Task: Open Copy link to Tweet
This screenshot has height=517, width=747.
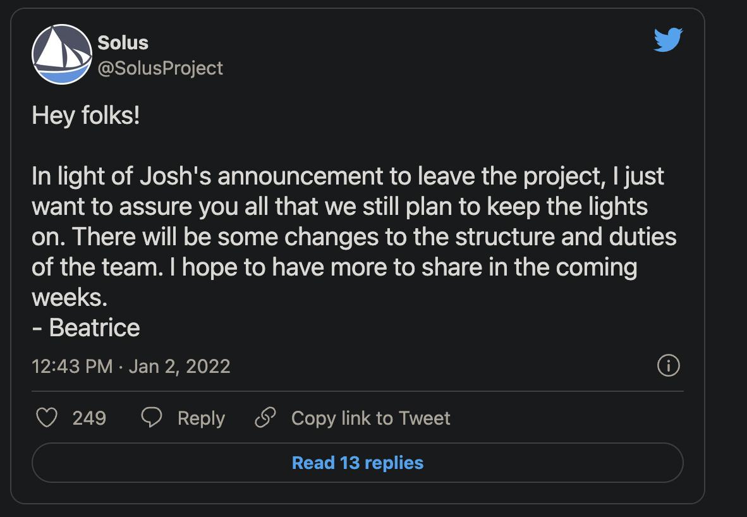Action: 370,418
